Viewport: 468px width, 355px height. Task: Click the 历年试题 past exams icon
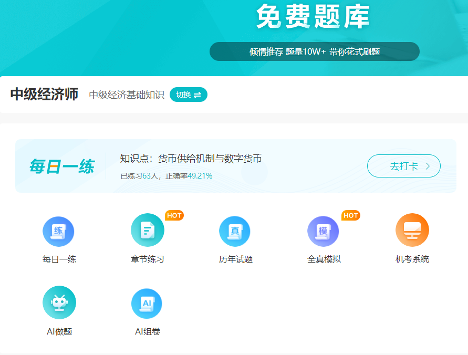pos(235,231)
